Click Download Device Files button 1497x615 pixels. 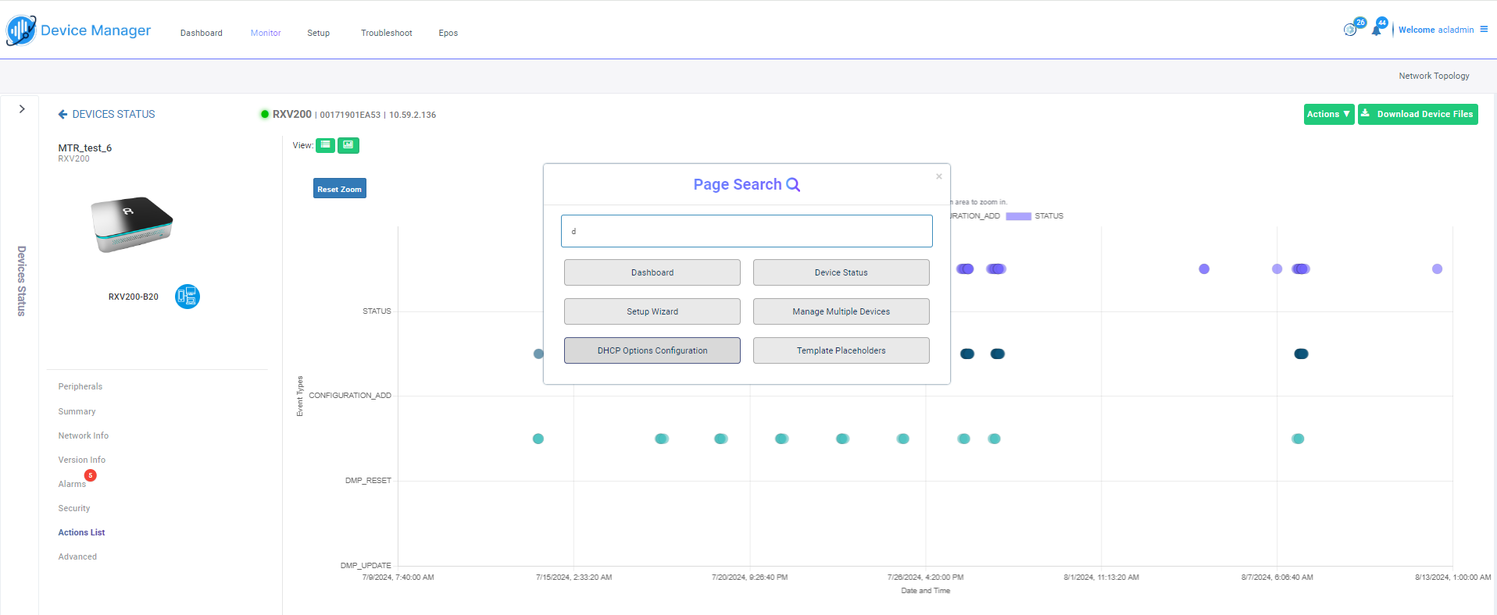1417,114
